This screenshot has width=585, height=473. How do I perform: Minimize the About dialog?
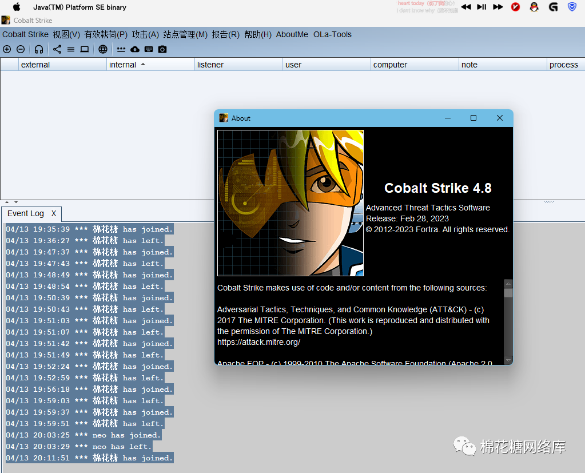tap(448, 118)
